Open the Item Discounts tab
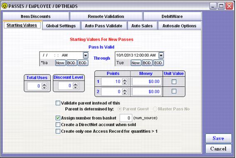 [x=36, y=16]
